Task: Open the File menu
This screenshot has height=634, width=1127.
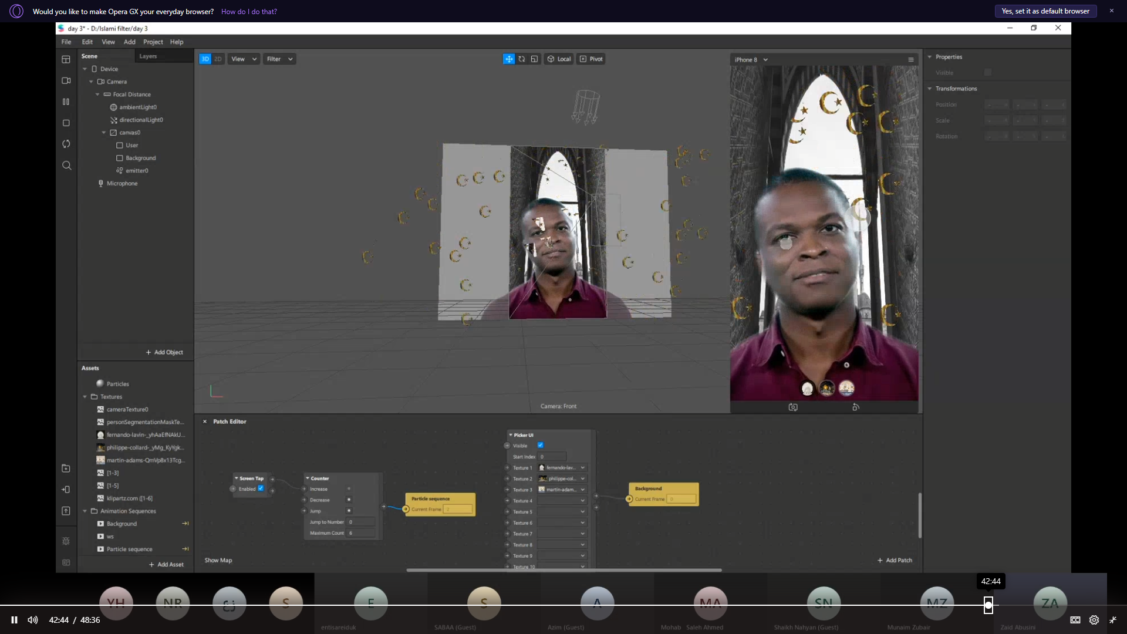Action: (66, 42)
